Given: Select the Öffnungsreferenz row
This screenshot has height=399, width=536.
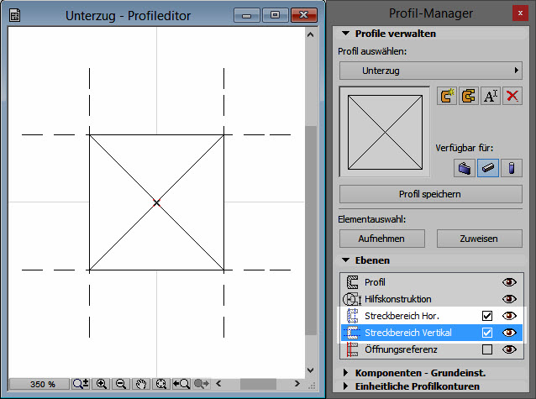Looking at the screenshot, I should [432, 349].
